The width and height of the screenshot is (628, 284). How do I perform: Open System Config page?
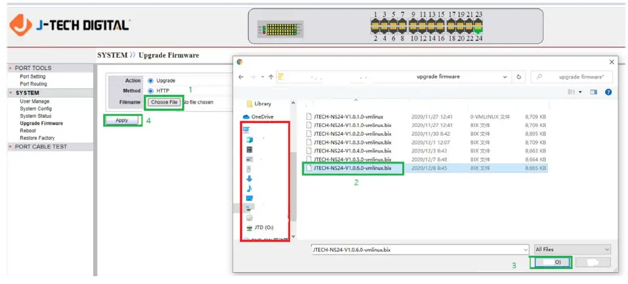tap(36, 109)
